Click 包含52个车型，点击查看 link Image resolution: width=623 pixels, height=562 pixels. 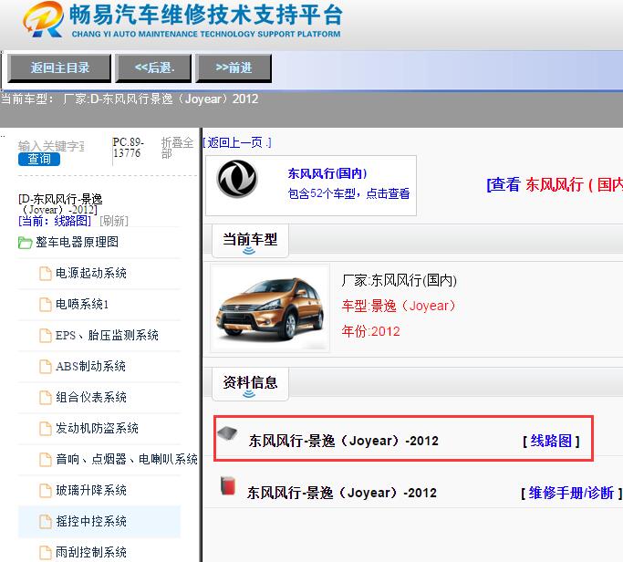[348, 194]
